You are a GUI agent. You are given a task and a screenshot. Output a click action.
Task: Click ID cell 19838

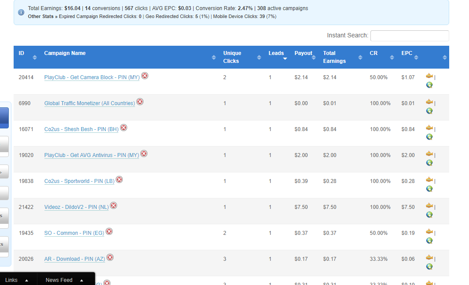click(26, 181)
